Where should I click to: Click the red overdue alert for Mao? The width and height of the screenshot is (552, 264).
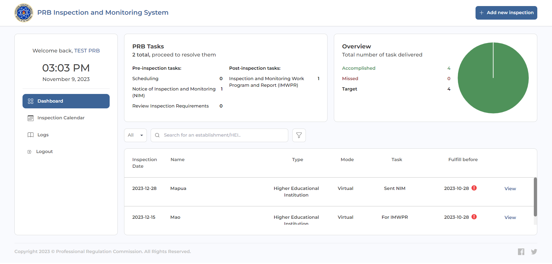pos(474,217)
